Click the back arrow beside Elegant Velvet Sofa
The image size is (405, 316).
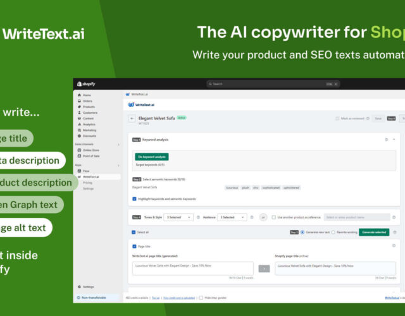(x=132, y=118)
